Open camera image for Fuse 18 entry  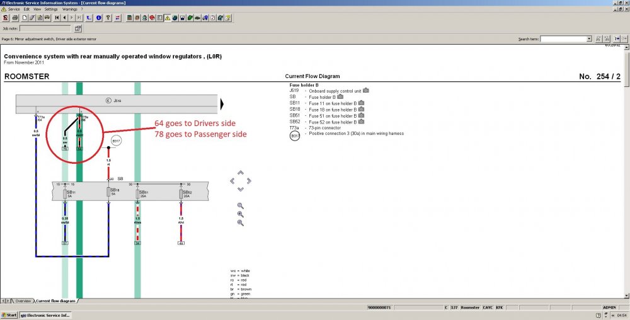[361, 109]
